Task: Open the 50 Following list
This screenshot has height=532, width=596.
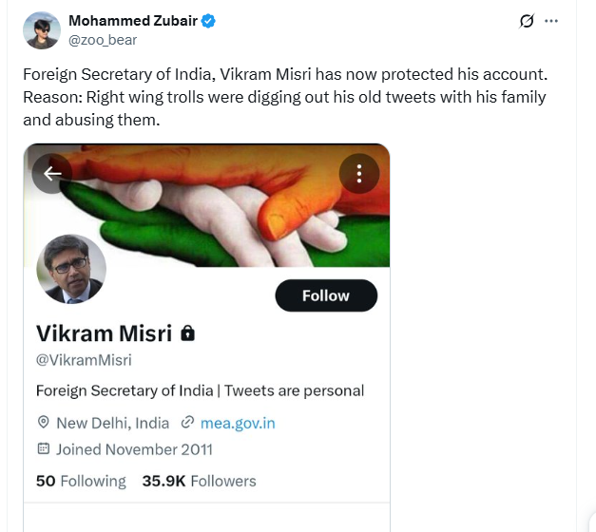Action: tap(81, 481)
